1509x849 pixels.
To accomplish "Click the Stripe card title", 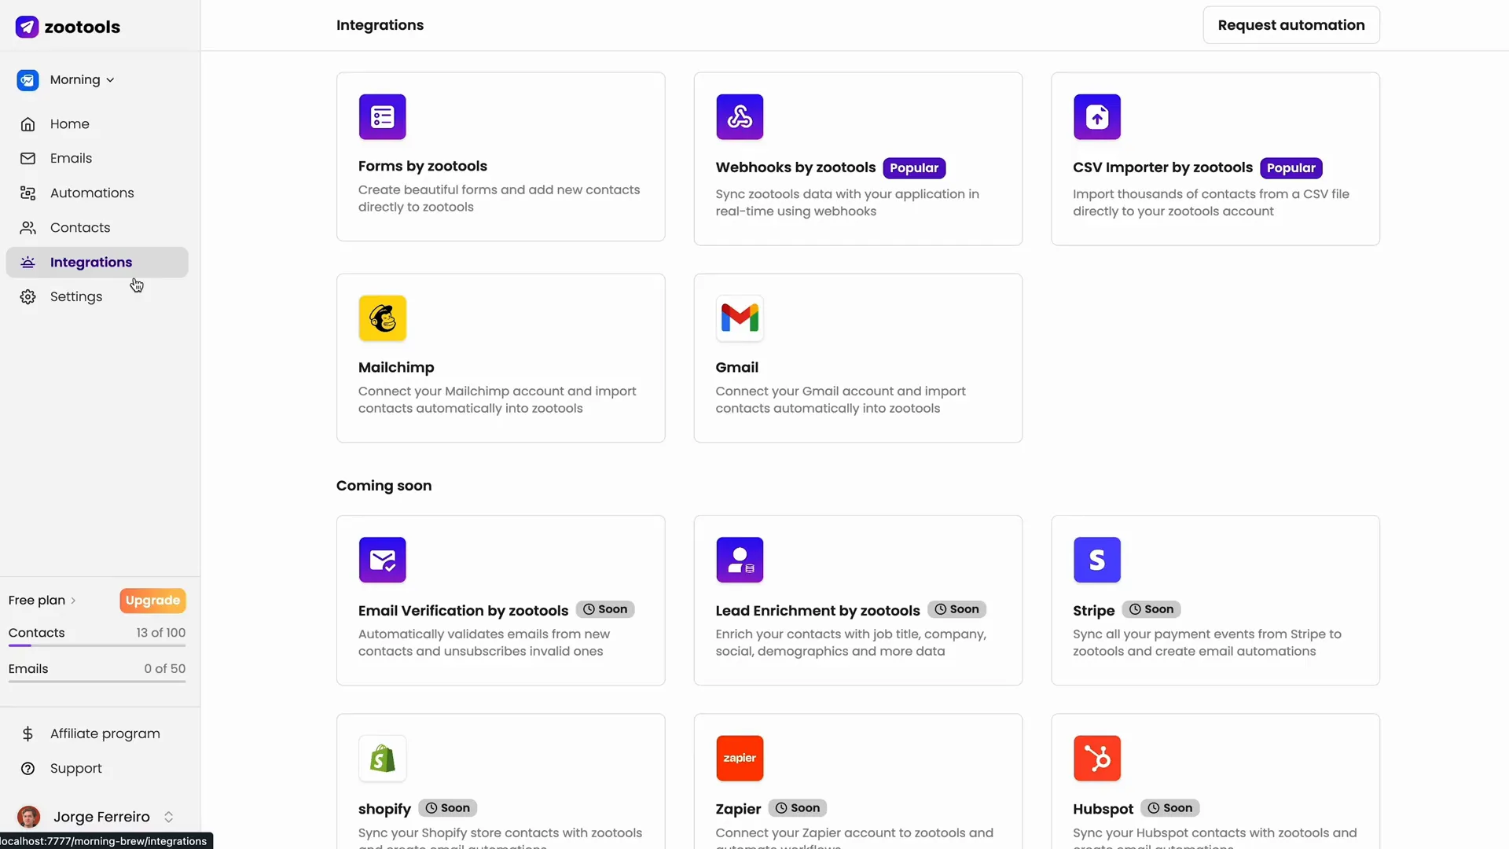I will [x=1093, y=611].
